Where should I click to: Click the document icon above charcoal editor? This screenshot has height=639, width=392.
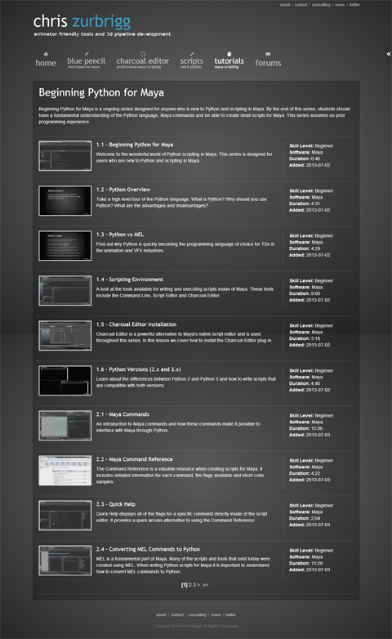[143, 54]
